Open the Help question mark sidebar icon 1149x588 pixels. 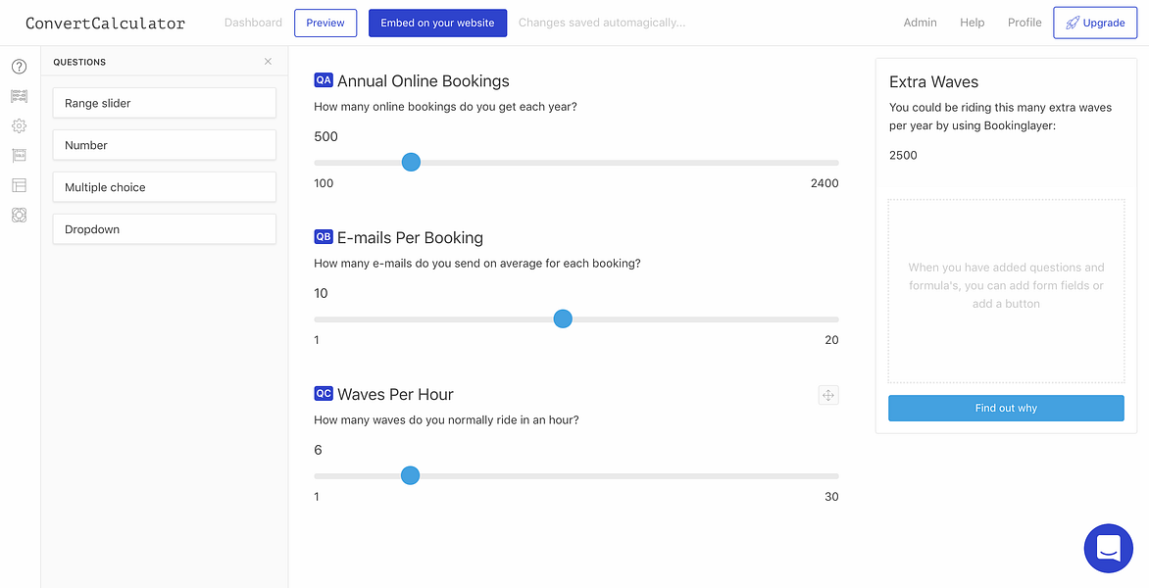point(19,67)
